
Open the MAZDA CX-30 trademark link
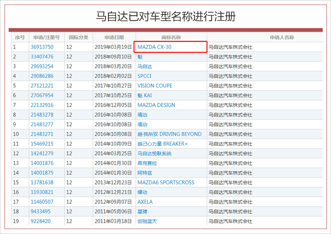(x=154, y=47)
